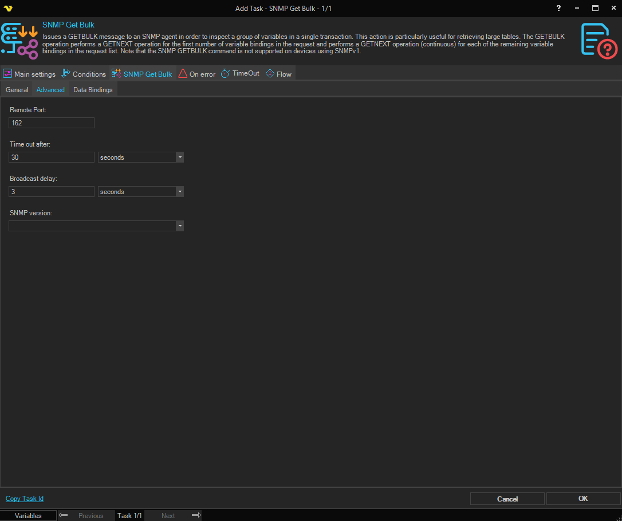
Task: Go to next task with right arrow
Action: 196,515
